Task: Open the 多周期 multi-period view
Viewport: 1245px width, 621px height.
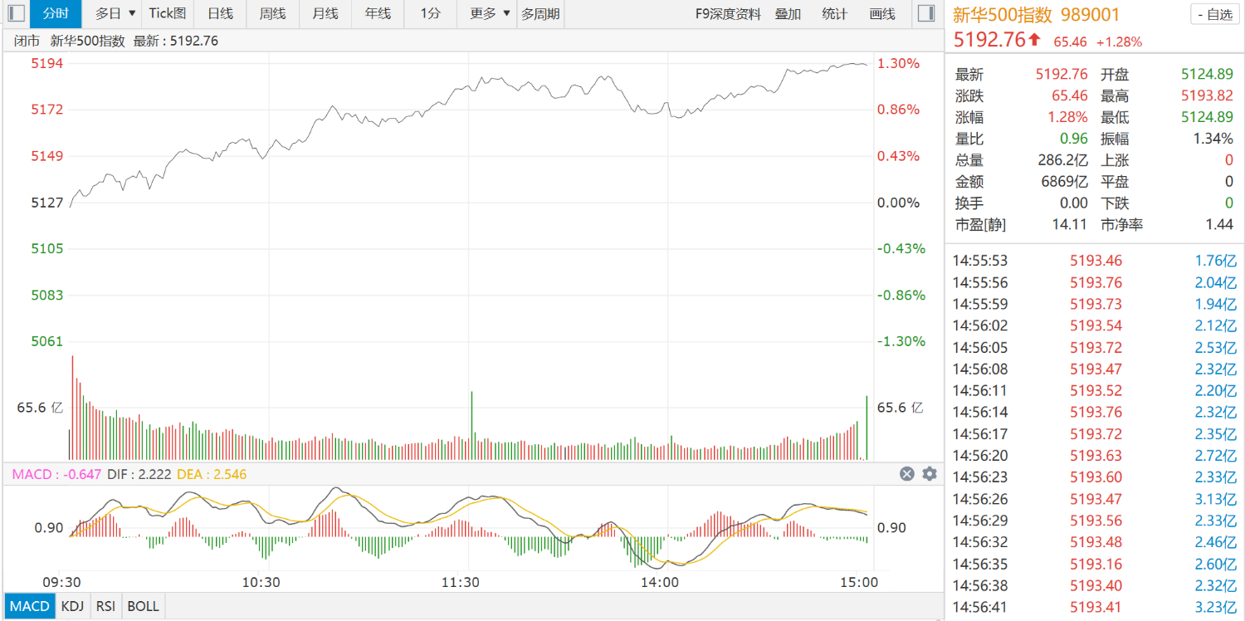Action: tap(540, 13)
